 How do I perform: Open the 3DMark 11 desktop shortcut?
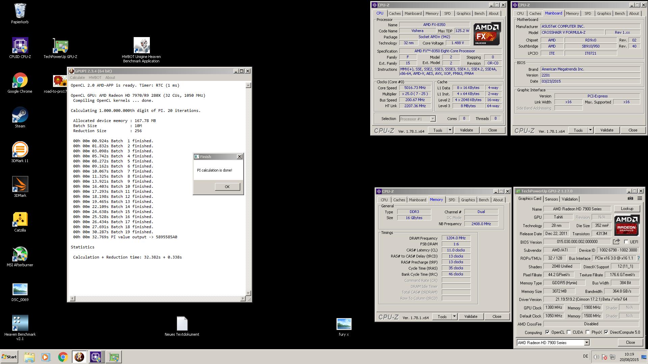point(20,152)
